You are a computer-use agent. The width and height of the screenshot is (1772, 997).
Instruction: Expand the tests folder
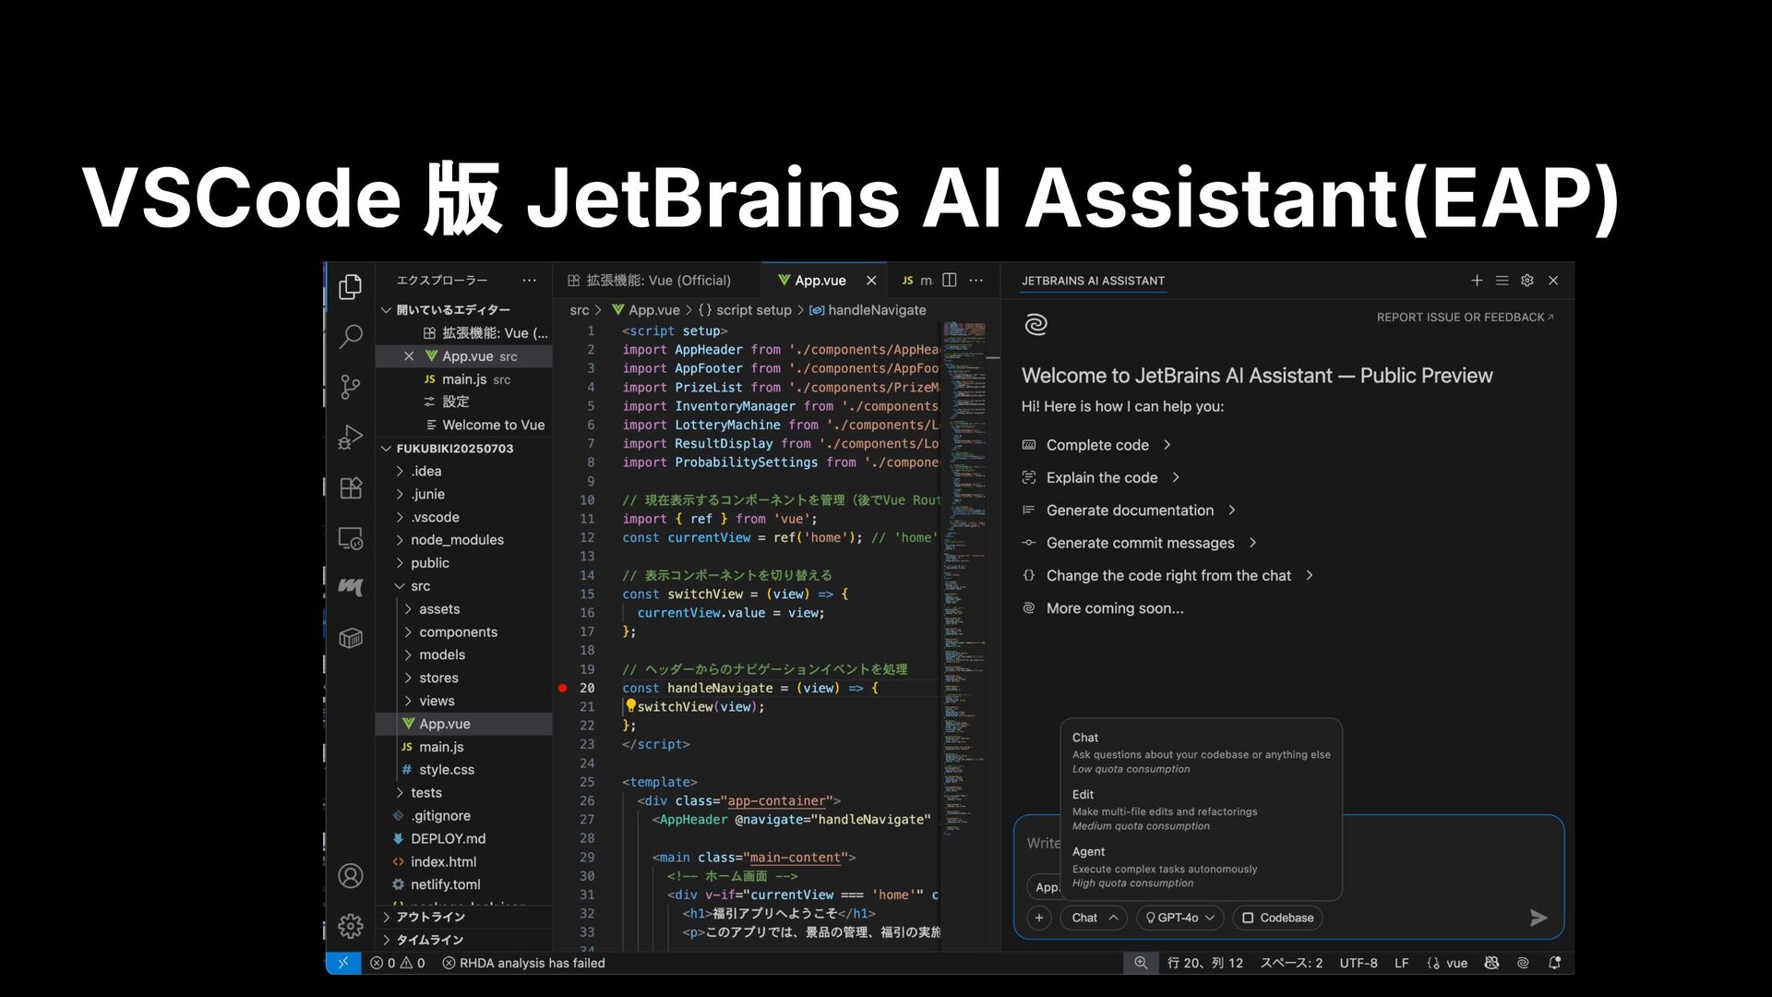(x=464, y=793)
